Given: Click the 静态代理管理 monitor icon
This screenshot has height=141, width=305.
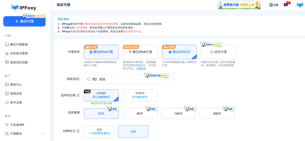Looking at the screenshot, I should coord(7,45).
